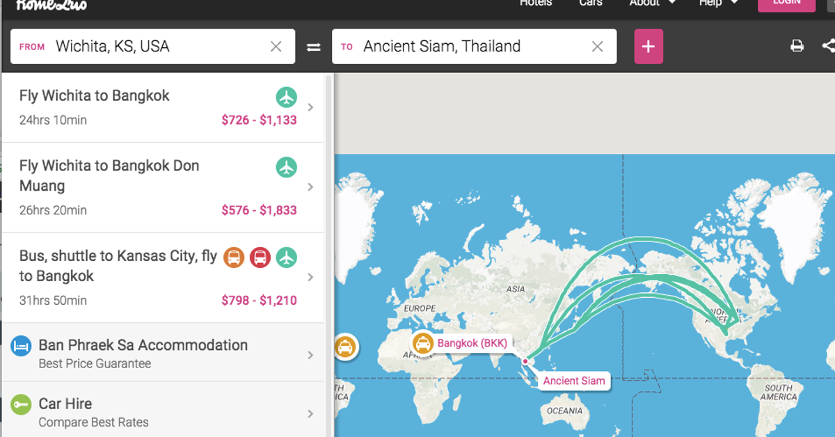The height and width of the screenshot is (437, 835).
Task: Click pink destination pin on map
Action: point(525,361)
